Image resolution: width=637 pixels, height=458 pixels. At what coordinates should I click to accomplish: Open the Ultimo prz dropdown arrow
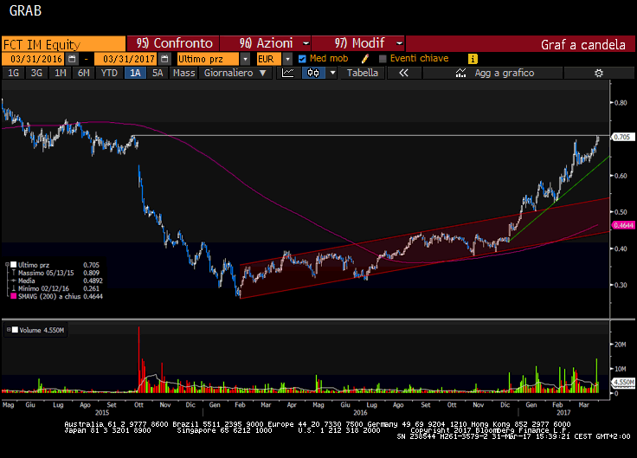point(245,60)
